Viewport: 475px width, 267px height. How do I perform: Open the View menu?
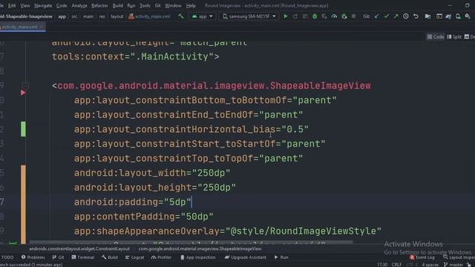(x=25, y=5)
